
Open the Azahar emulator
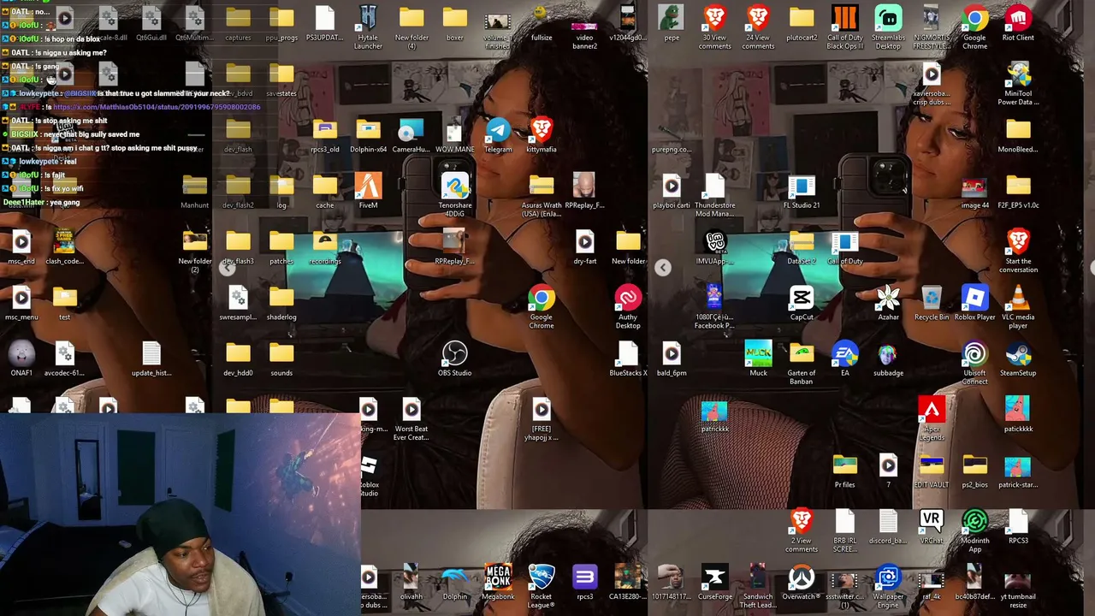888,303
